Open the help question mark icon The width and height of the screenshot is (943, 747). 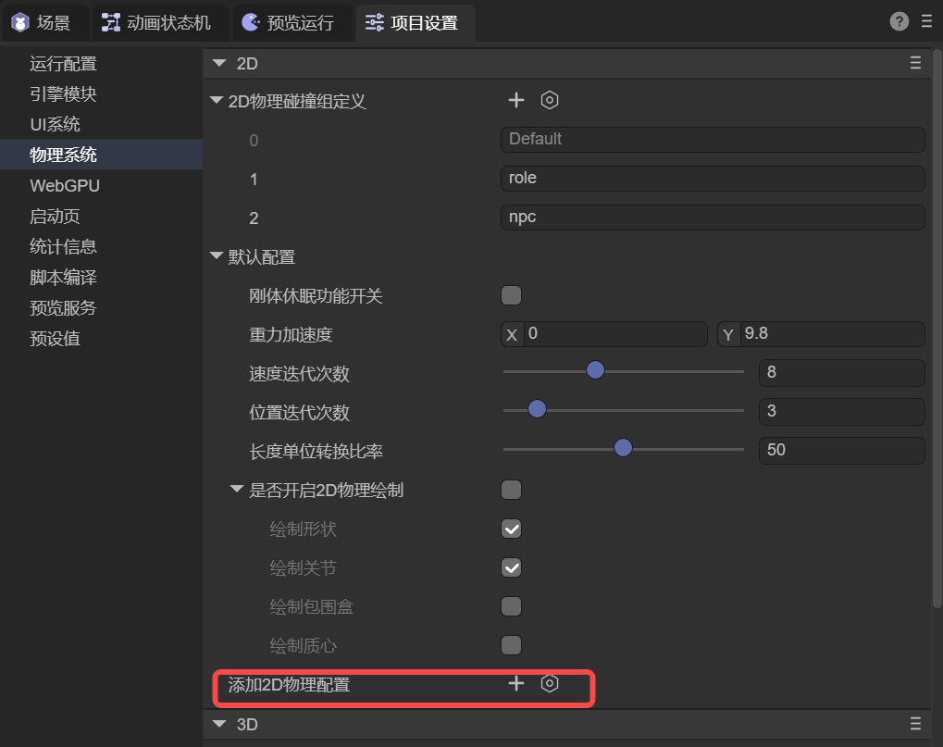tap(899, 22)
